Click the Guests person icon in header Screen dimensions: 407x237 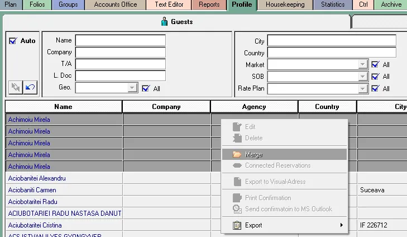click(x=164, y=22)
